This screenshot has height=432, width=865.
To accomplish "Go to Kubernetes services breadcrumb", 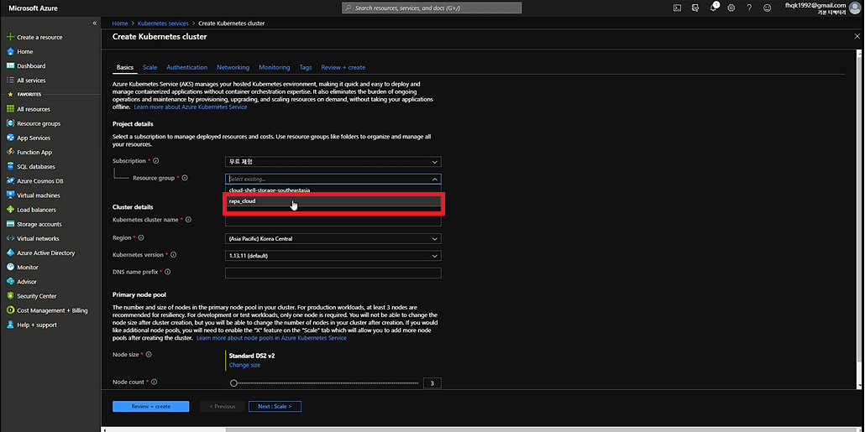I will (163, 23).
